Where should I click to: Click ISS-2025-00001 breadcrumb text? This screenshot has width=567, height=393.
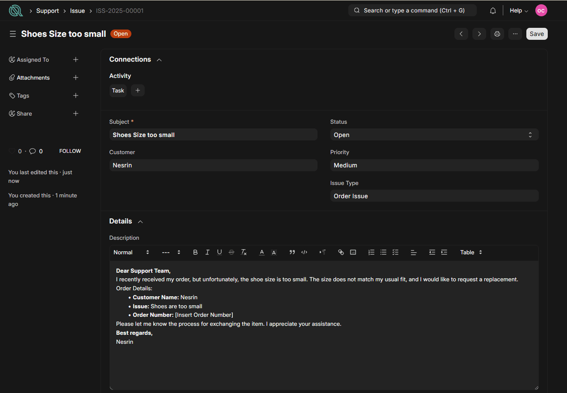pyautogui.click(x=120, y=11)
